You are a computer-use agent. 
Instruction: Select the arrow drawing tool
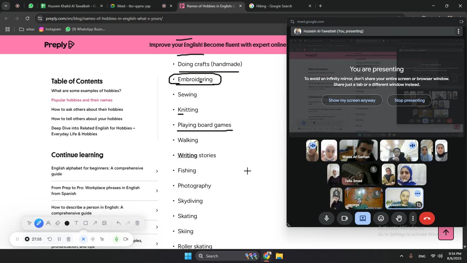(95, 223)
